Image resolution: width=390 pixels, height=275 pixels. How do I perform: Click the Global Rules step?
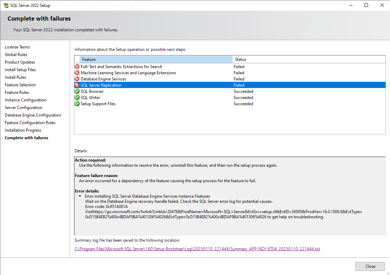(x=16, y=55)
